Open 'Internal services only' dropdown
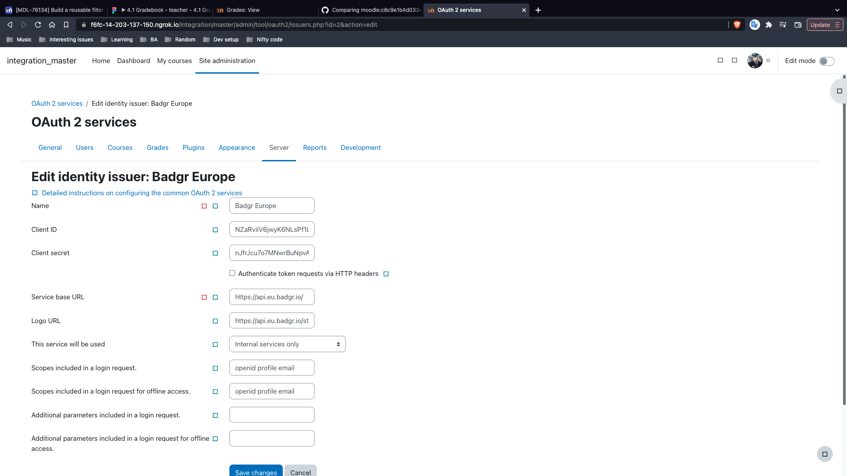The height and width of the screenshot is (476, 847). [x=287, y=344]
